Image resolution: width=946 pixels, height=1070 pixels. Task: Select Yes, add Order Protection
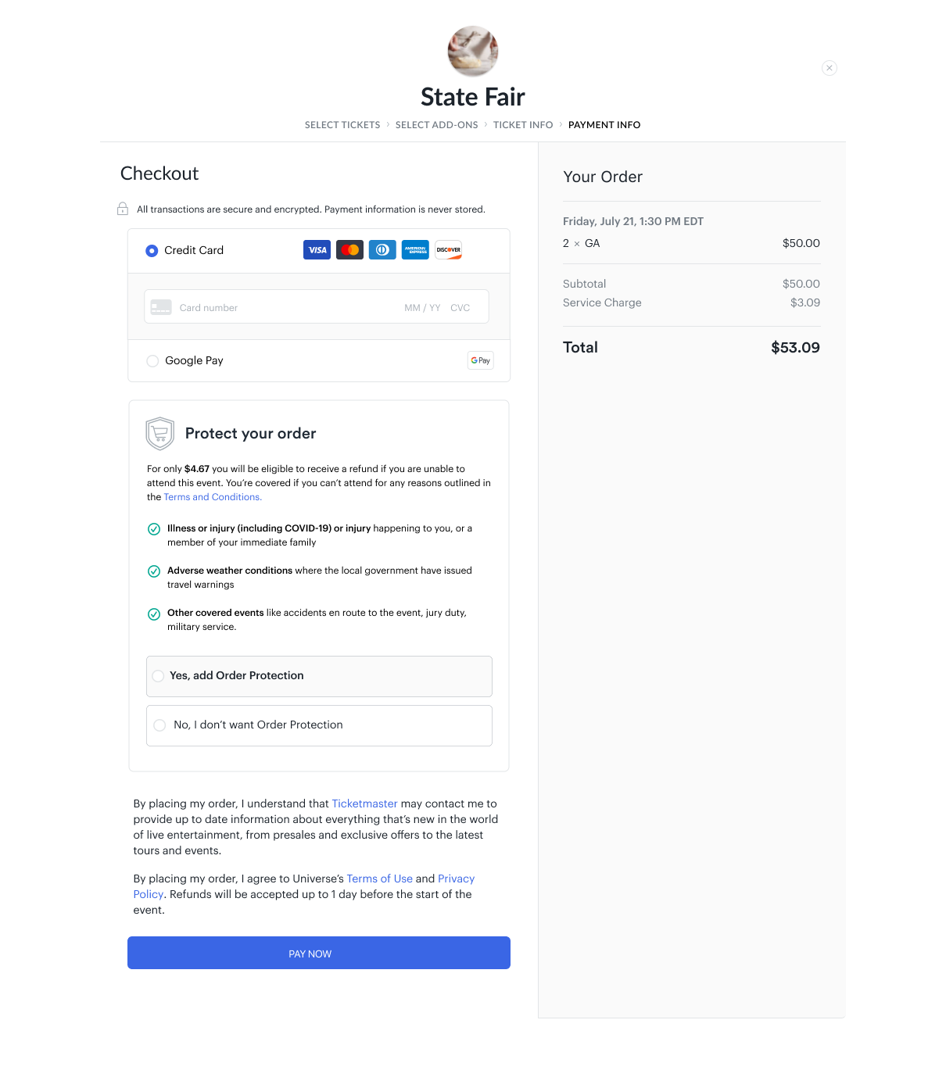click(x=159, y=676)
